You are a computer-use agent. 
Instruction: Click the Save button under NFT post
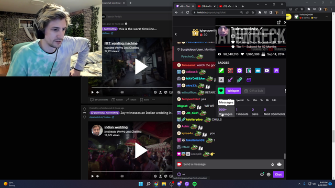144,100
